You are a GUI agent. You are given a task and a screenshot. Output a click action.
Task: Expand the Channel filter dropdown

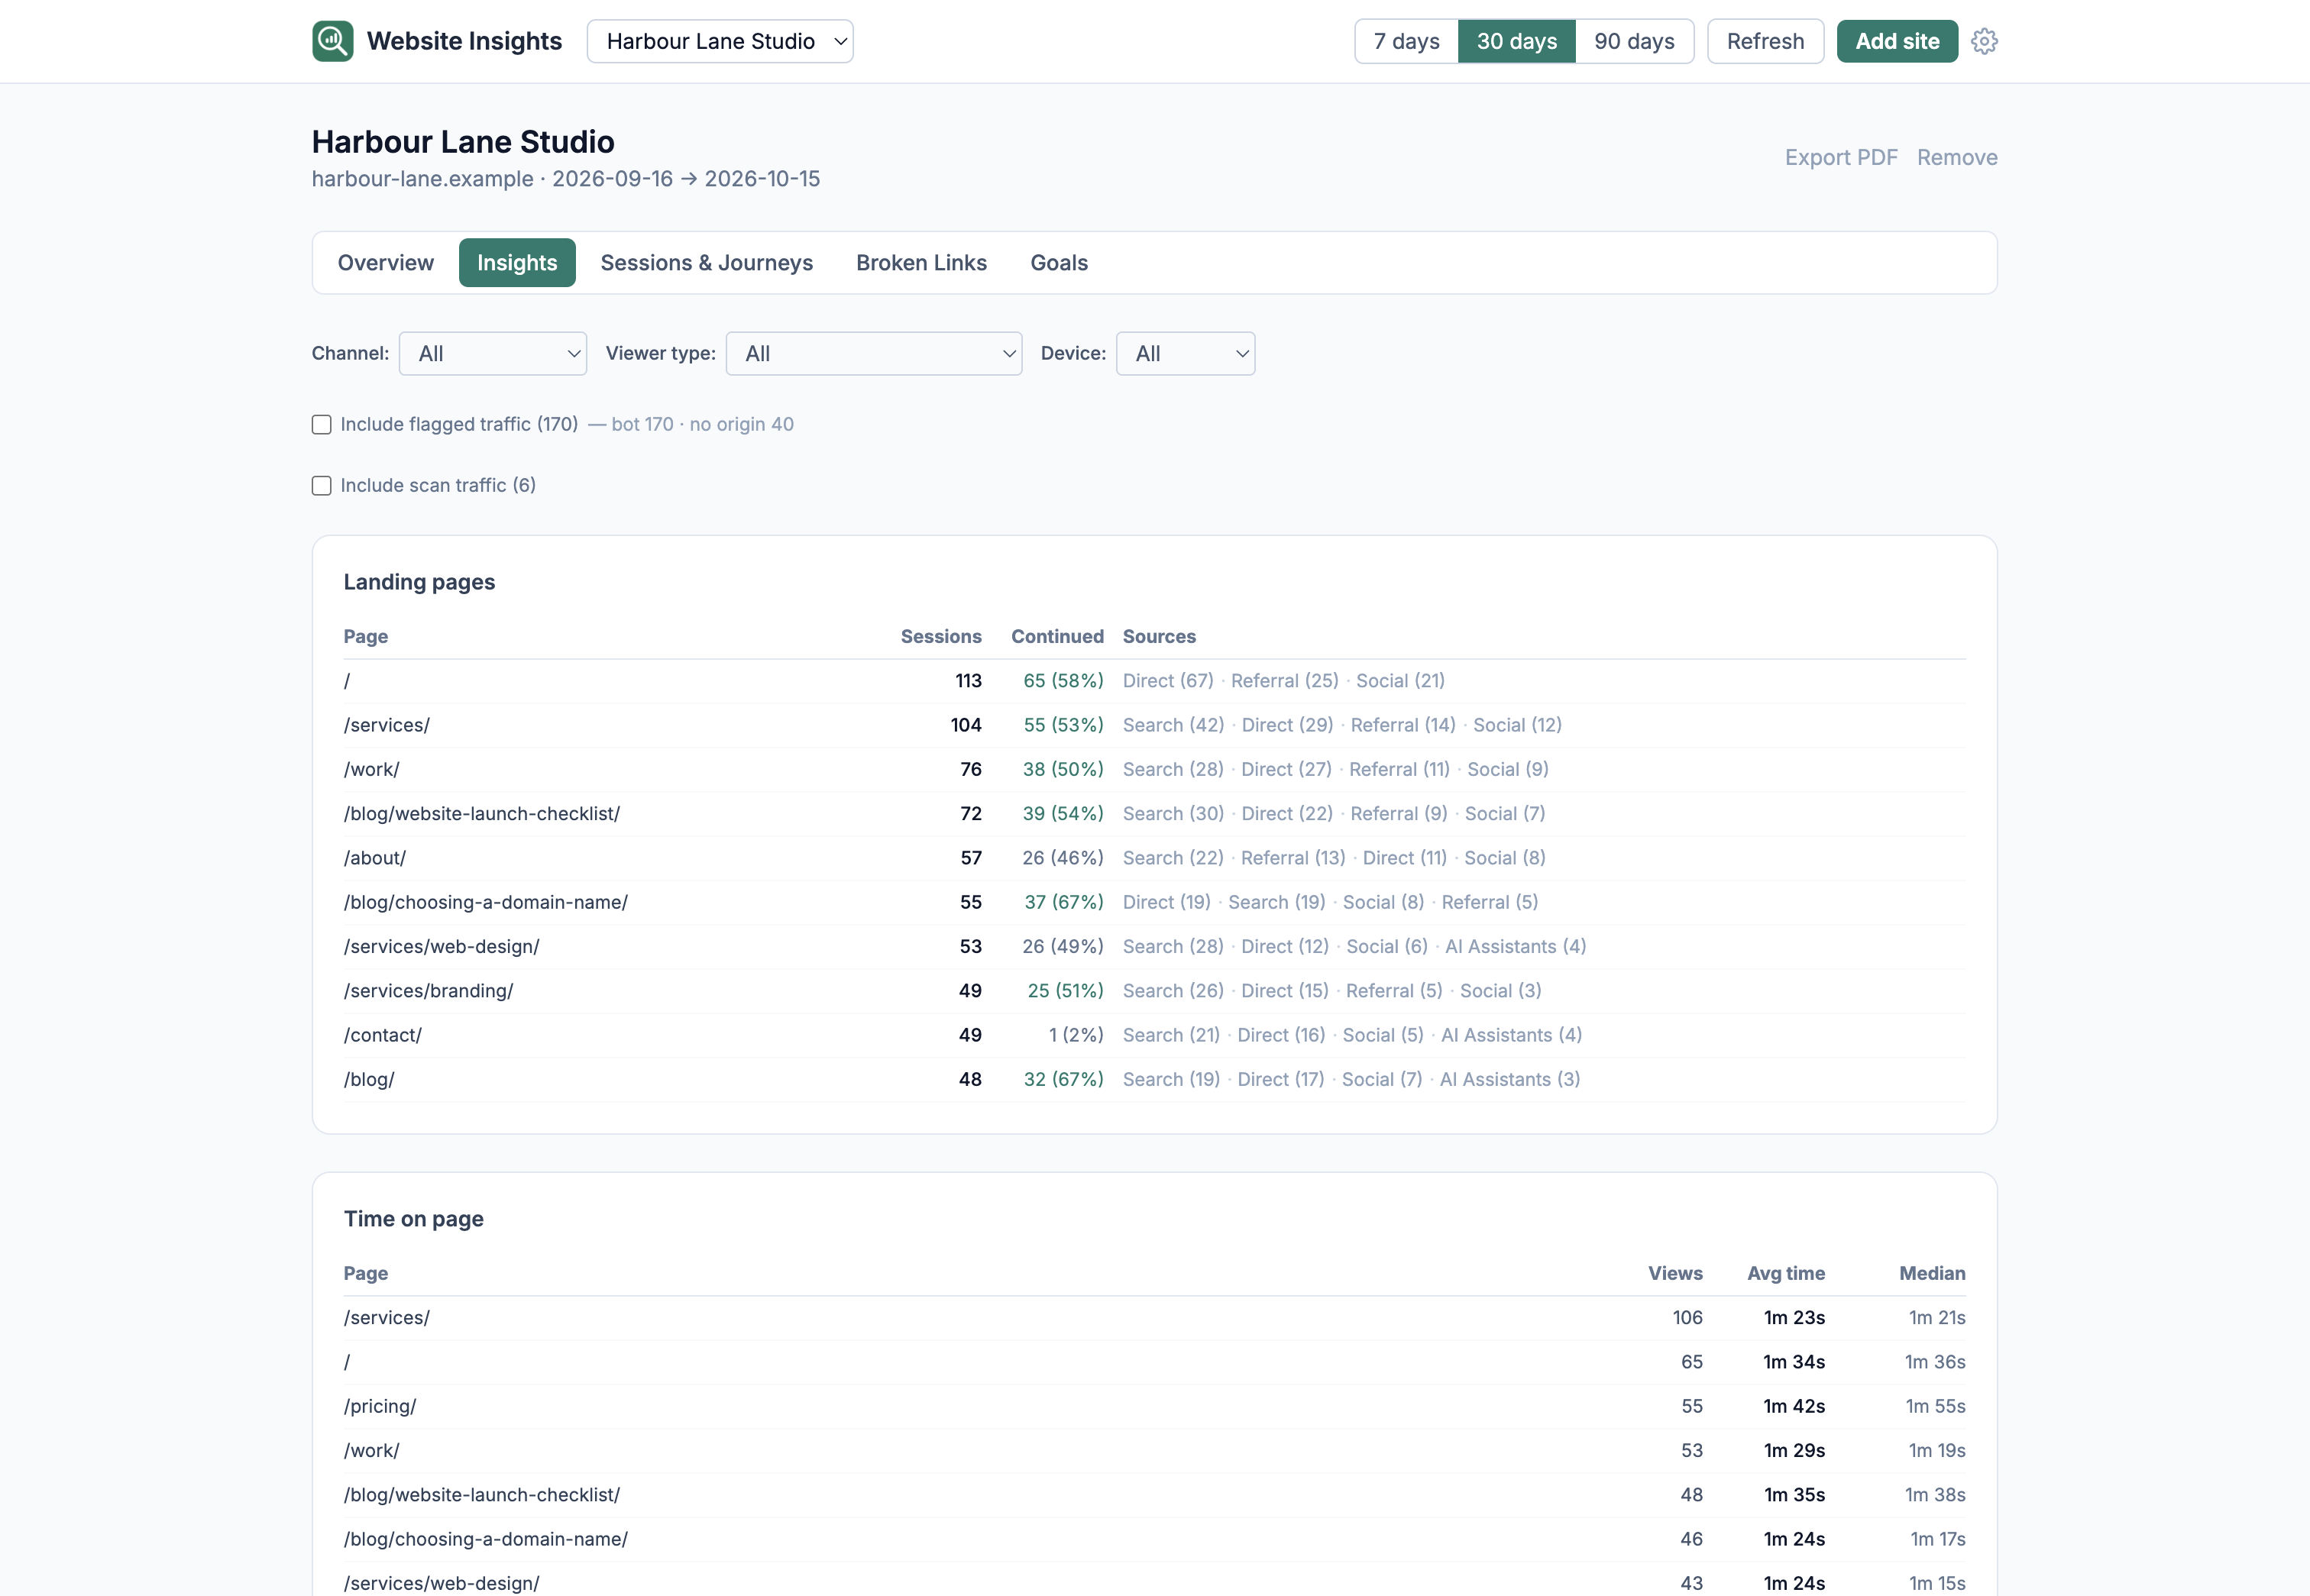492,353
